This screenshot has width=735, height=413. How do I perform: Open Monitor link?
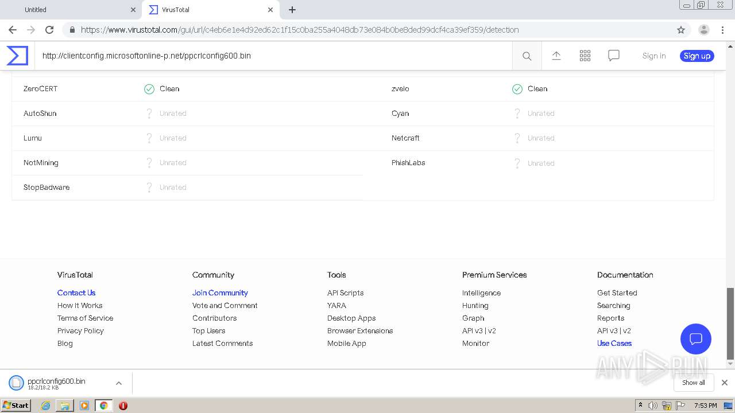[475, 343]
